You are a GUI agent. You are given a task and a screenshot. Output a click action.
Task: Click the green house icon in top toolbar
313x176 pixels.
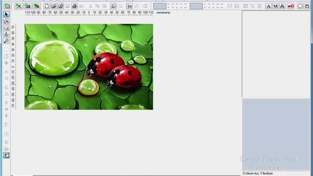[x=7, y=6]
